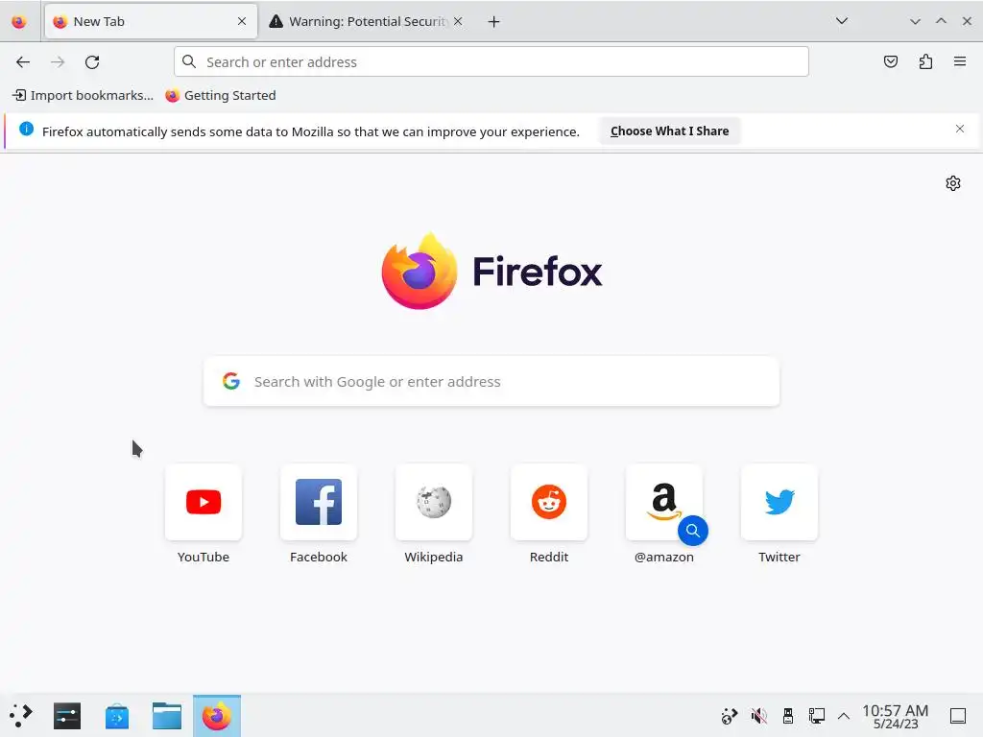The width and height of the screenshot is (983, 737).
Task: Click the Firefox View icon left of the tabs
Action: 19,22
